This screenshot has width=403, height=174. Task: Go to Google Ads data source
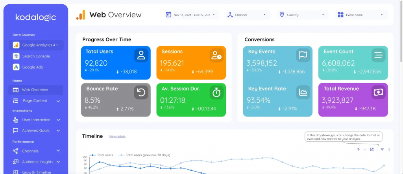pyautogui.click(x=32, y=67)
